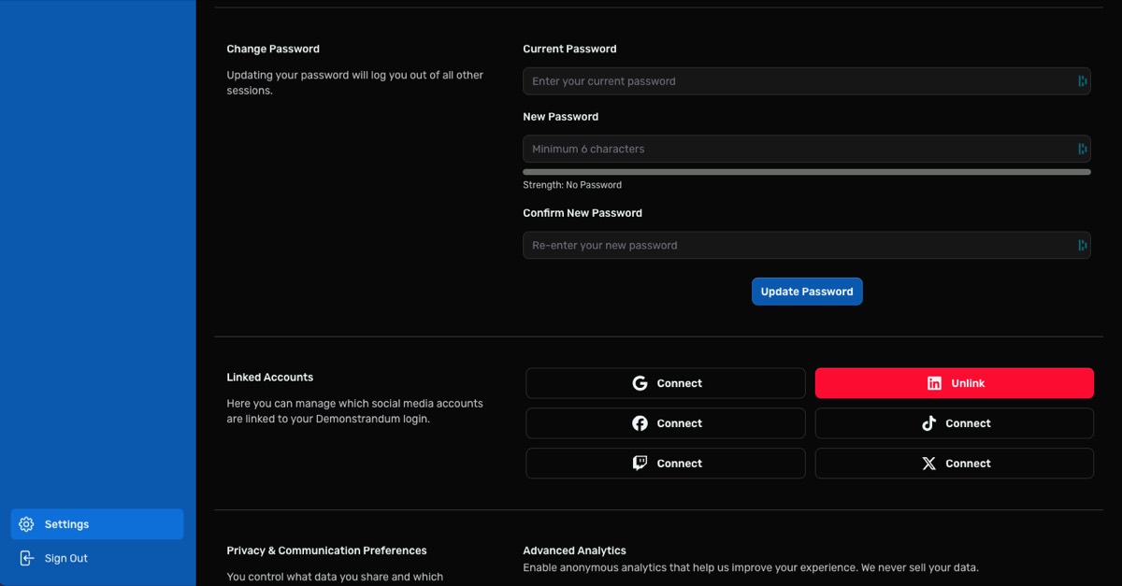
Task: Click the 'Confirm New Password' field label
Action: pos(583,213)
